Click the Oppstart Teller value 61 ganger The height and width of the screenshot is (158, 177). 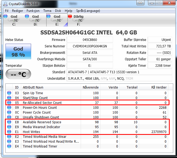(160, 59)
